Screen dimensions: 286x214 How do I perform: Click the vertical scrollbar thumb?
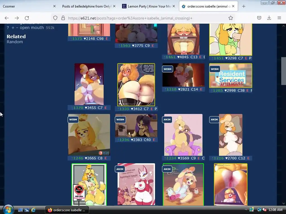[283, 71]
